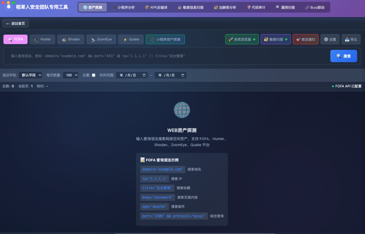
Task: Click the 搜索标题 description text
Action: point(184,188)
